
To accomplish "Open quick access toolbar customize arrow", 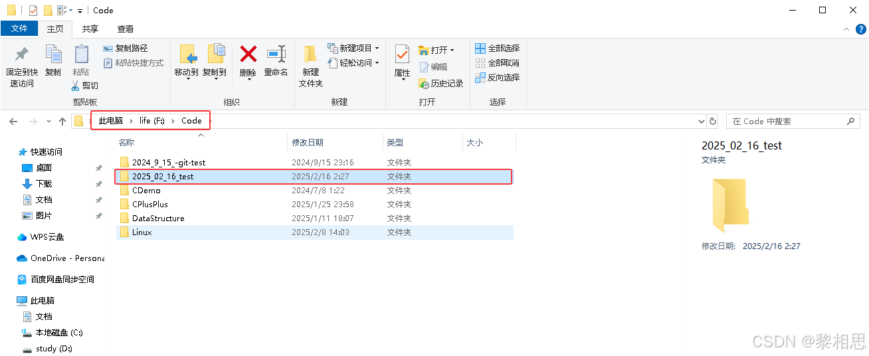I will click(80, 11).
